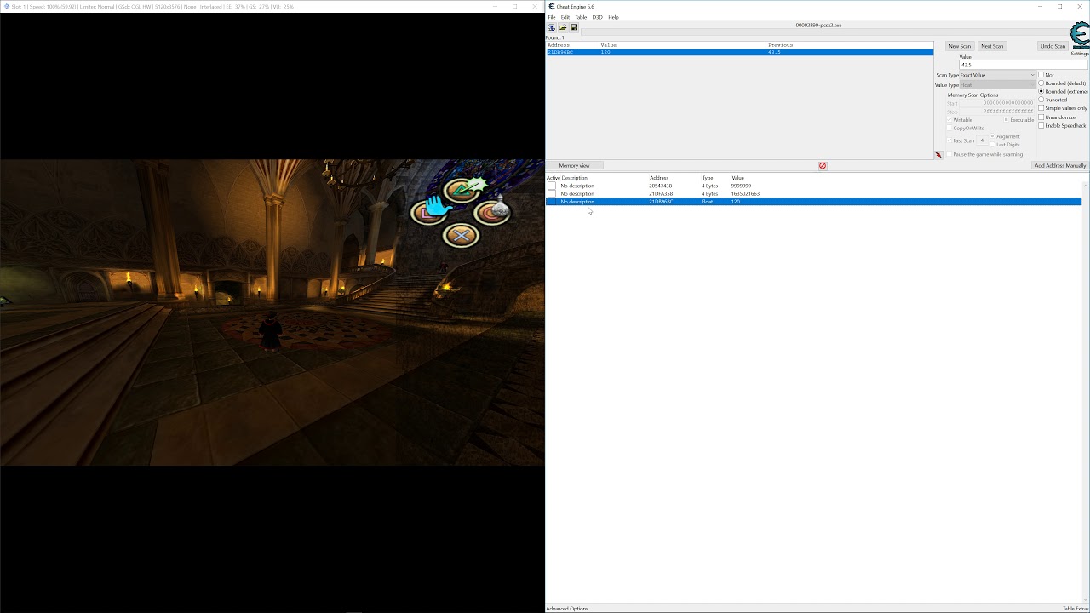Image resolution: width=1090 pixels, height=613 pixels.
Task: Click the Active Description column header
Action: (x=567, y=178)
